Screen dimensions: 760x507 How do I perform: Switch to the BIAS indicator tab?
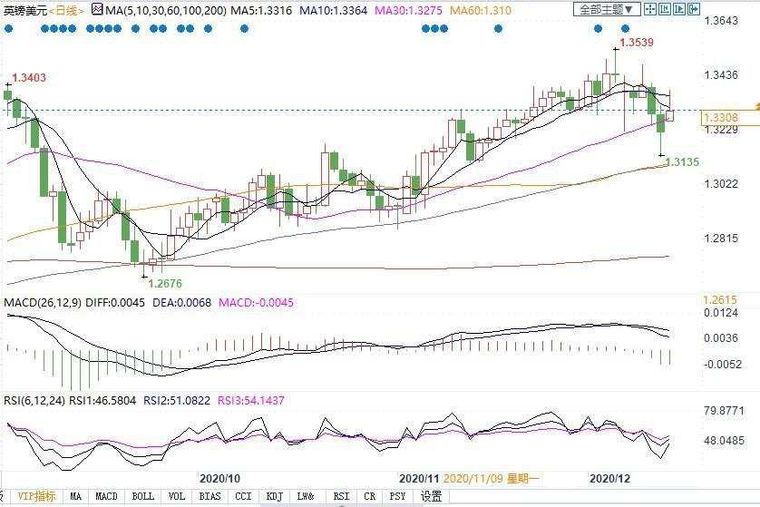[209, 496]
